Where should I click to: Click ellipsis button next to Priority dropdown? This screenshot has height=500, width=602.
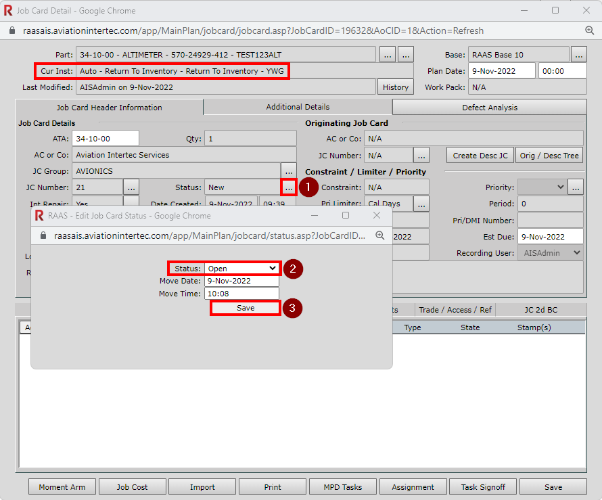(x=576, y=187)
